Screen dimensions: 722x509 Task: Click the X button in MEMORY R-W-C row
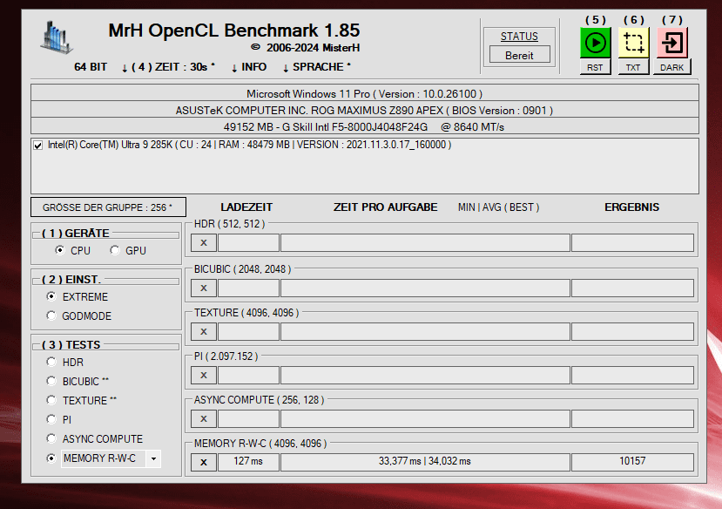tap(204, 463)
